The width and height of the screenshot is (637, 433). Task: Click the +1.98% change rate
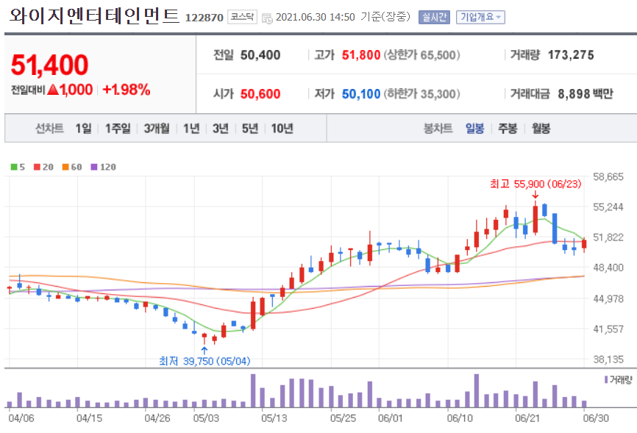tap(127, 90)
